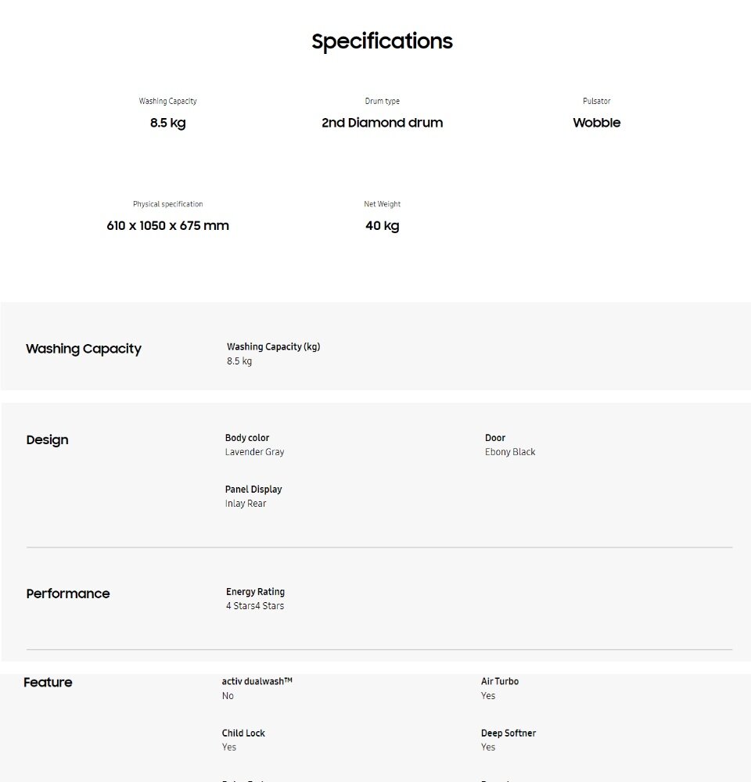Click the Drum type label
The width and height of the screenshot is (751, 782).
click(382, 101)
